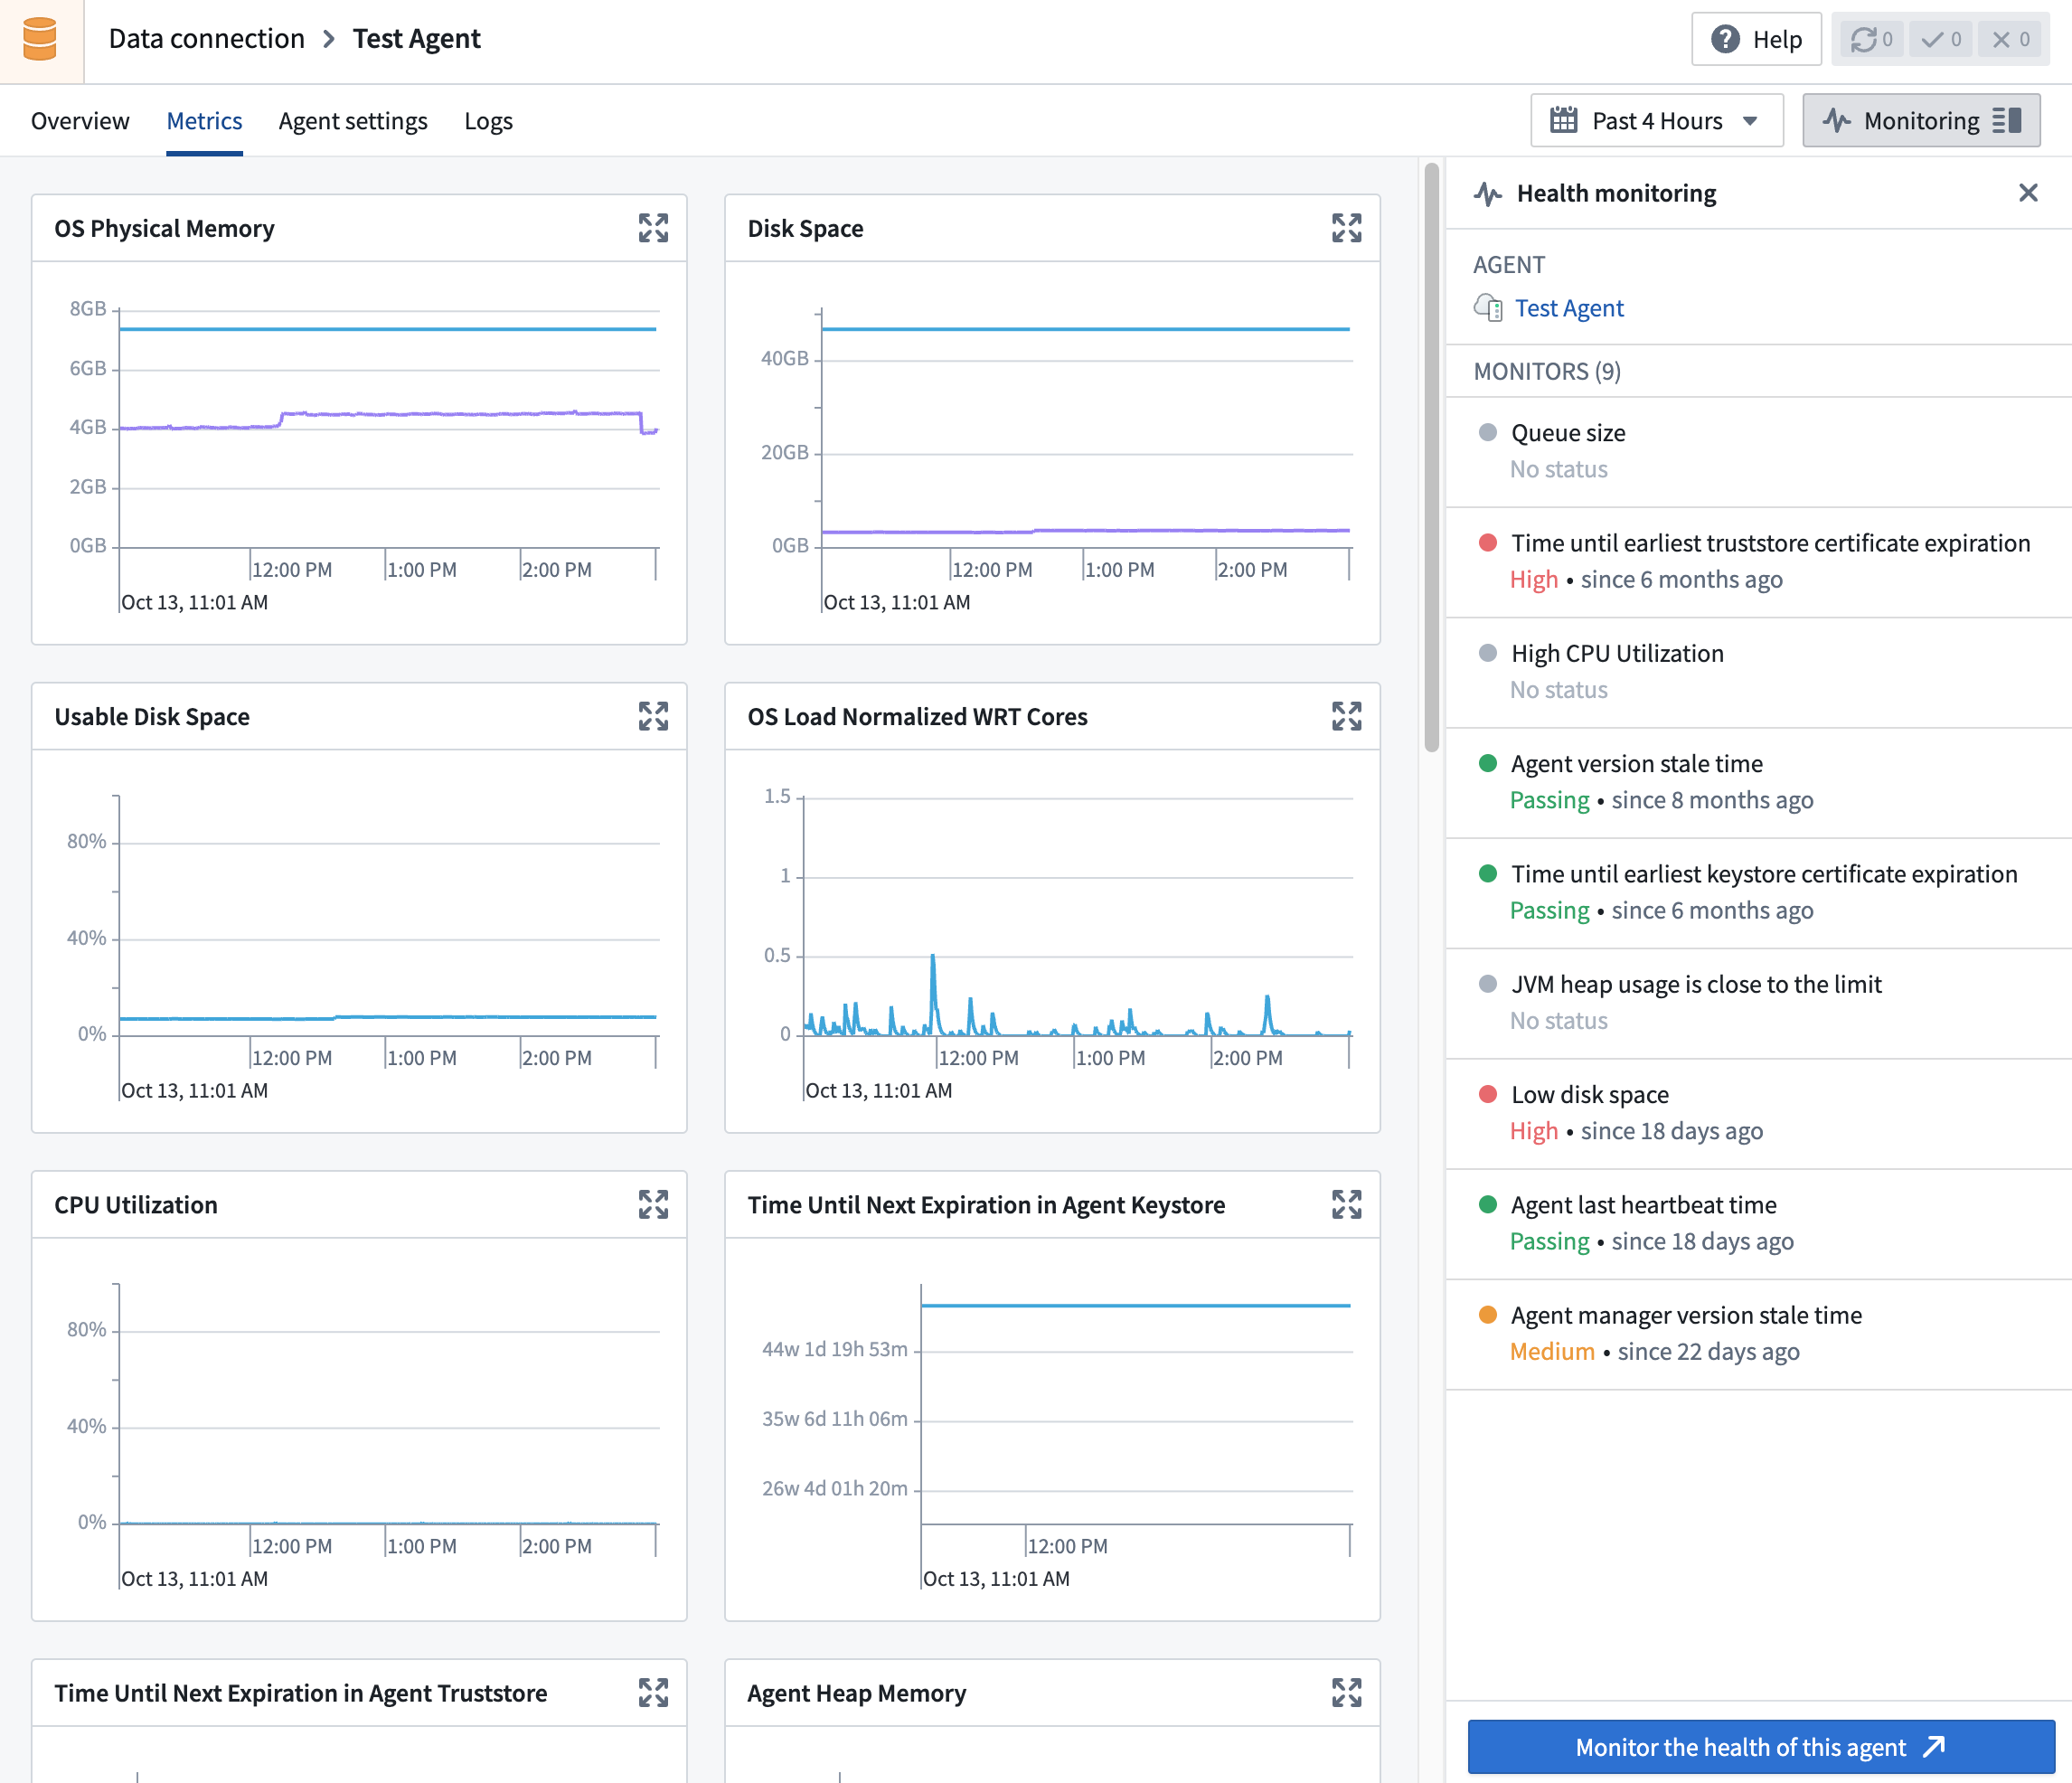The width and height of the screenshot is (2072, 1783).
Task: Click the Agent settings tab
Action: [x=351, y=120]
